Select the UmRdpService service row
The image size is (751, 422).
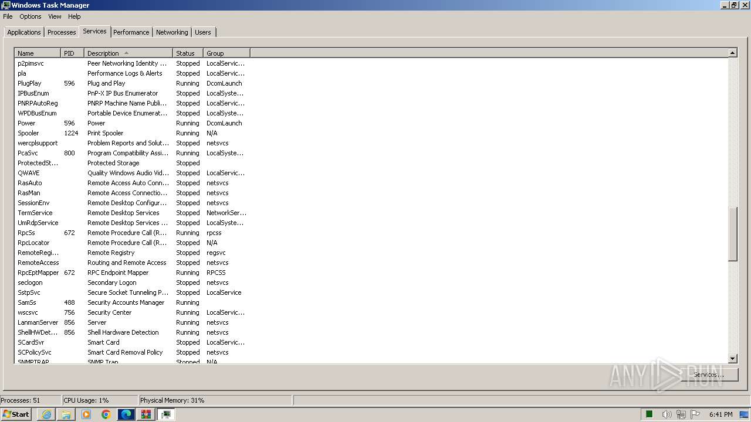(x=133, y=223)
